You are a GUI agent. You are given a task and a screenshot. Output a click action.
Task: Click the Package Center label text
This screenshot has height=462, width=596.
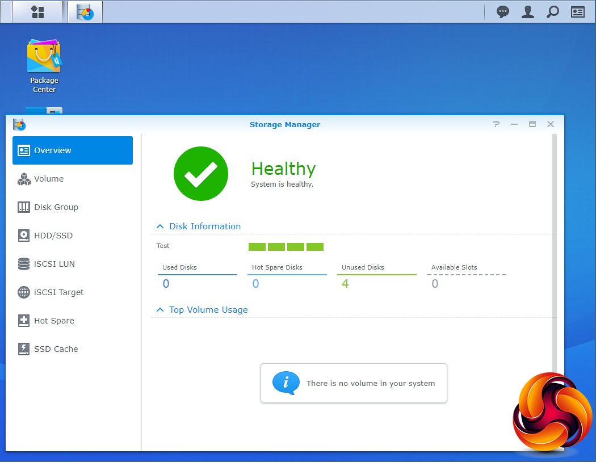44,85
